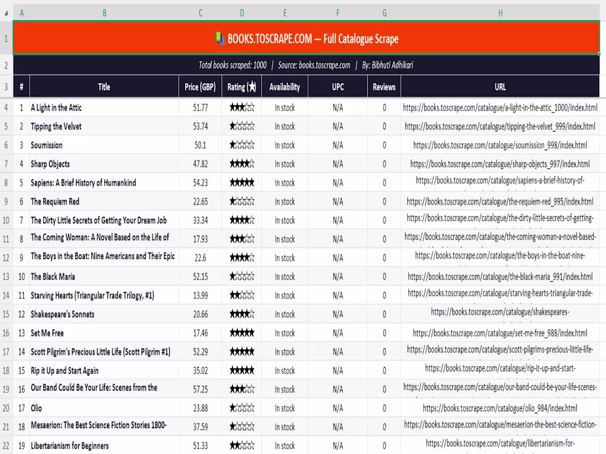Image resolution: width=606 pixels, height=454 pixels.
Task: Click Reviews cell for Tipping the Velvet
Action: pyautogui.click(x=384, y=126)
